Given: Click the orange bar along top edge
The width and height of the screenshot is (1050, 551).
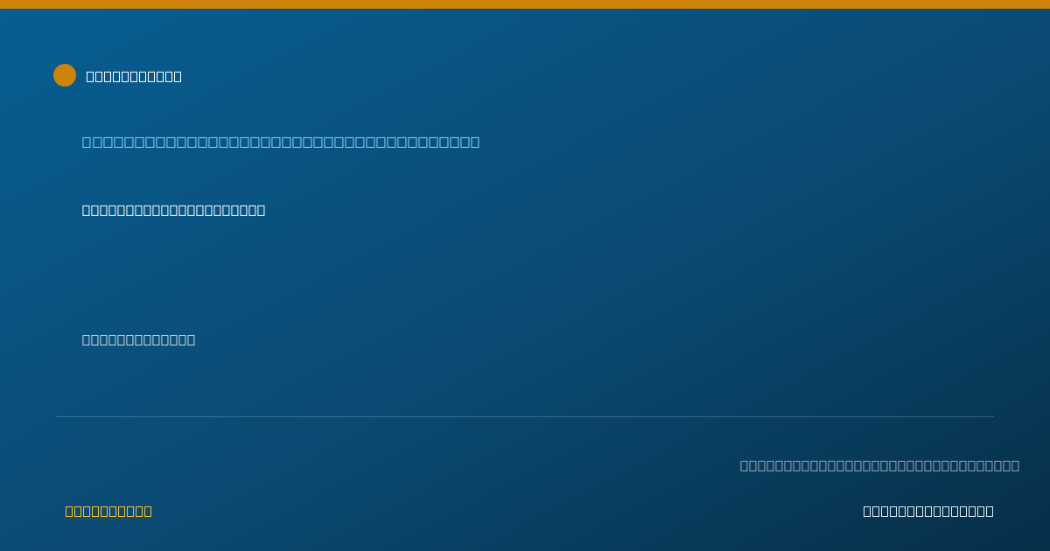Looking at the screenshot, I should 525,4.
